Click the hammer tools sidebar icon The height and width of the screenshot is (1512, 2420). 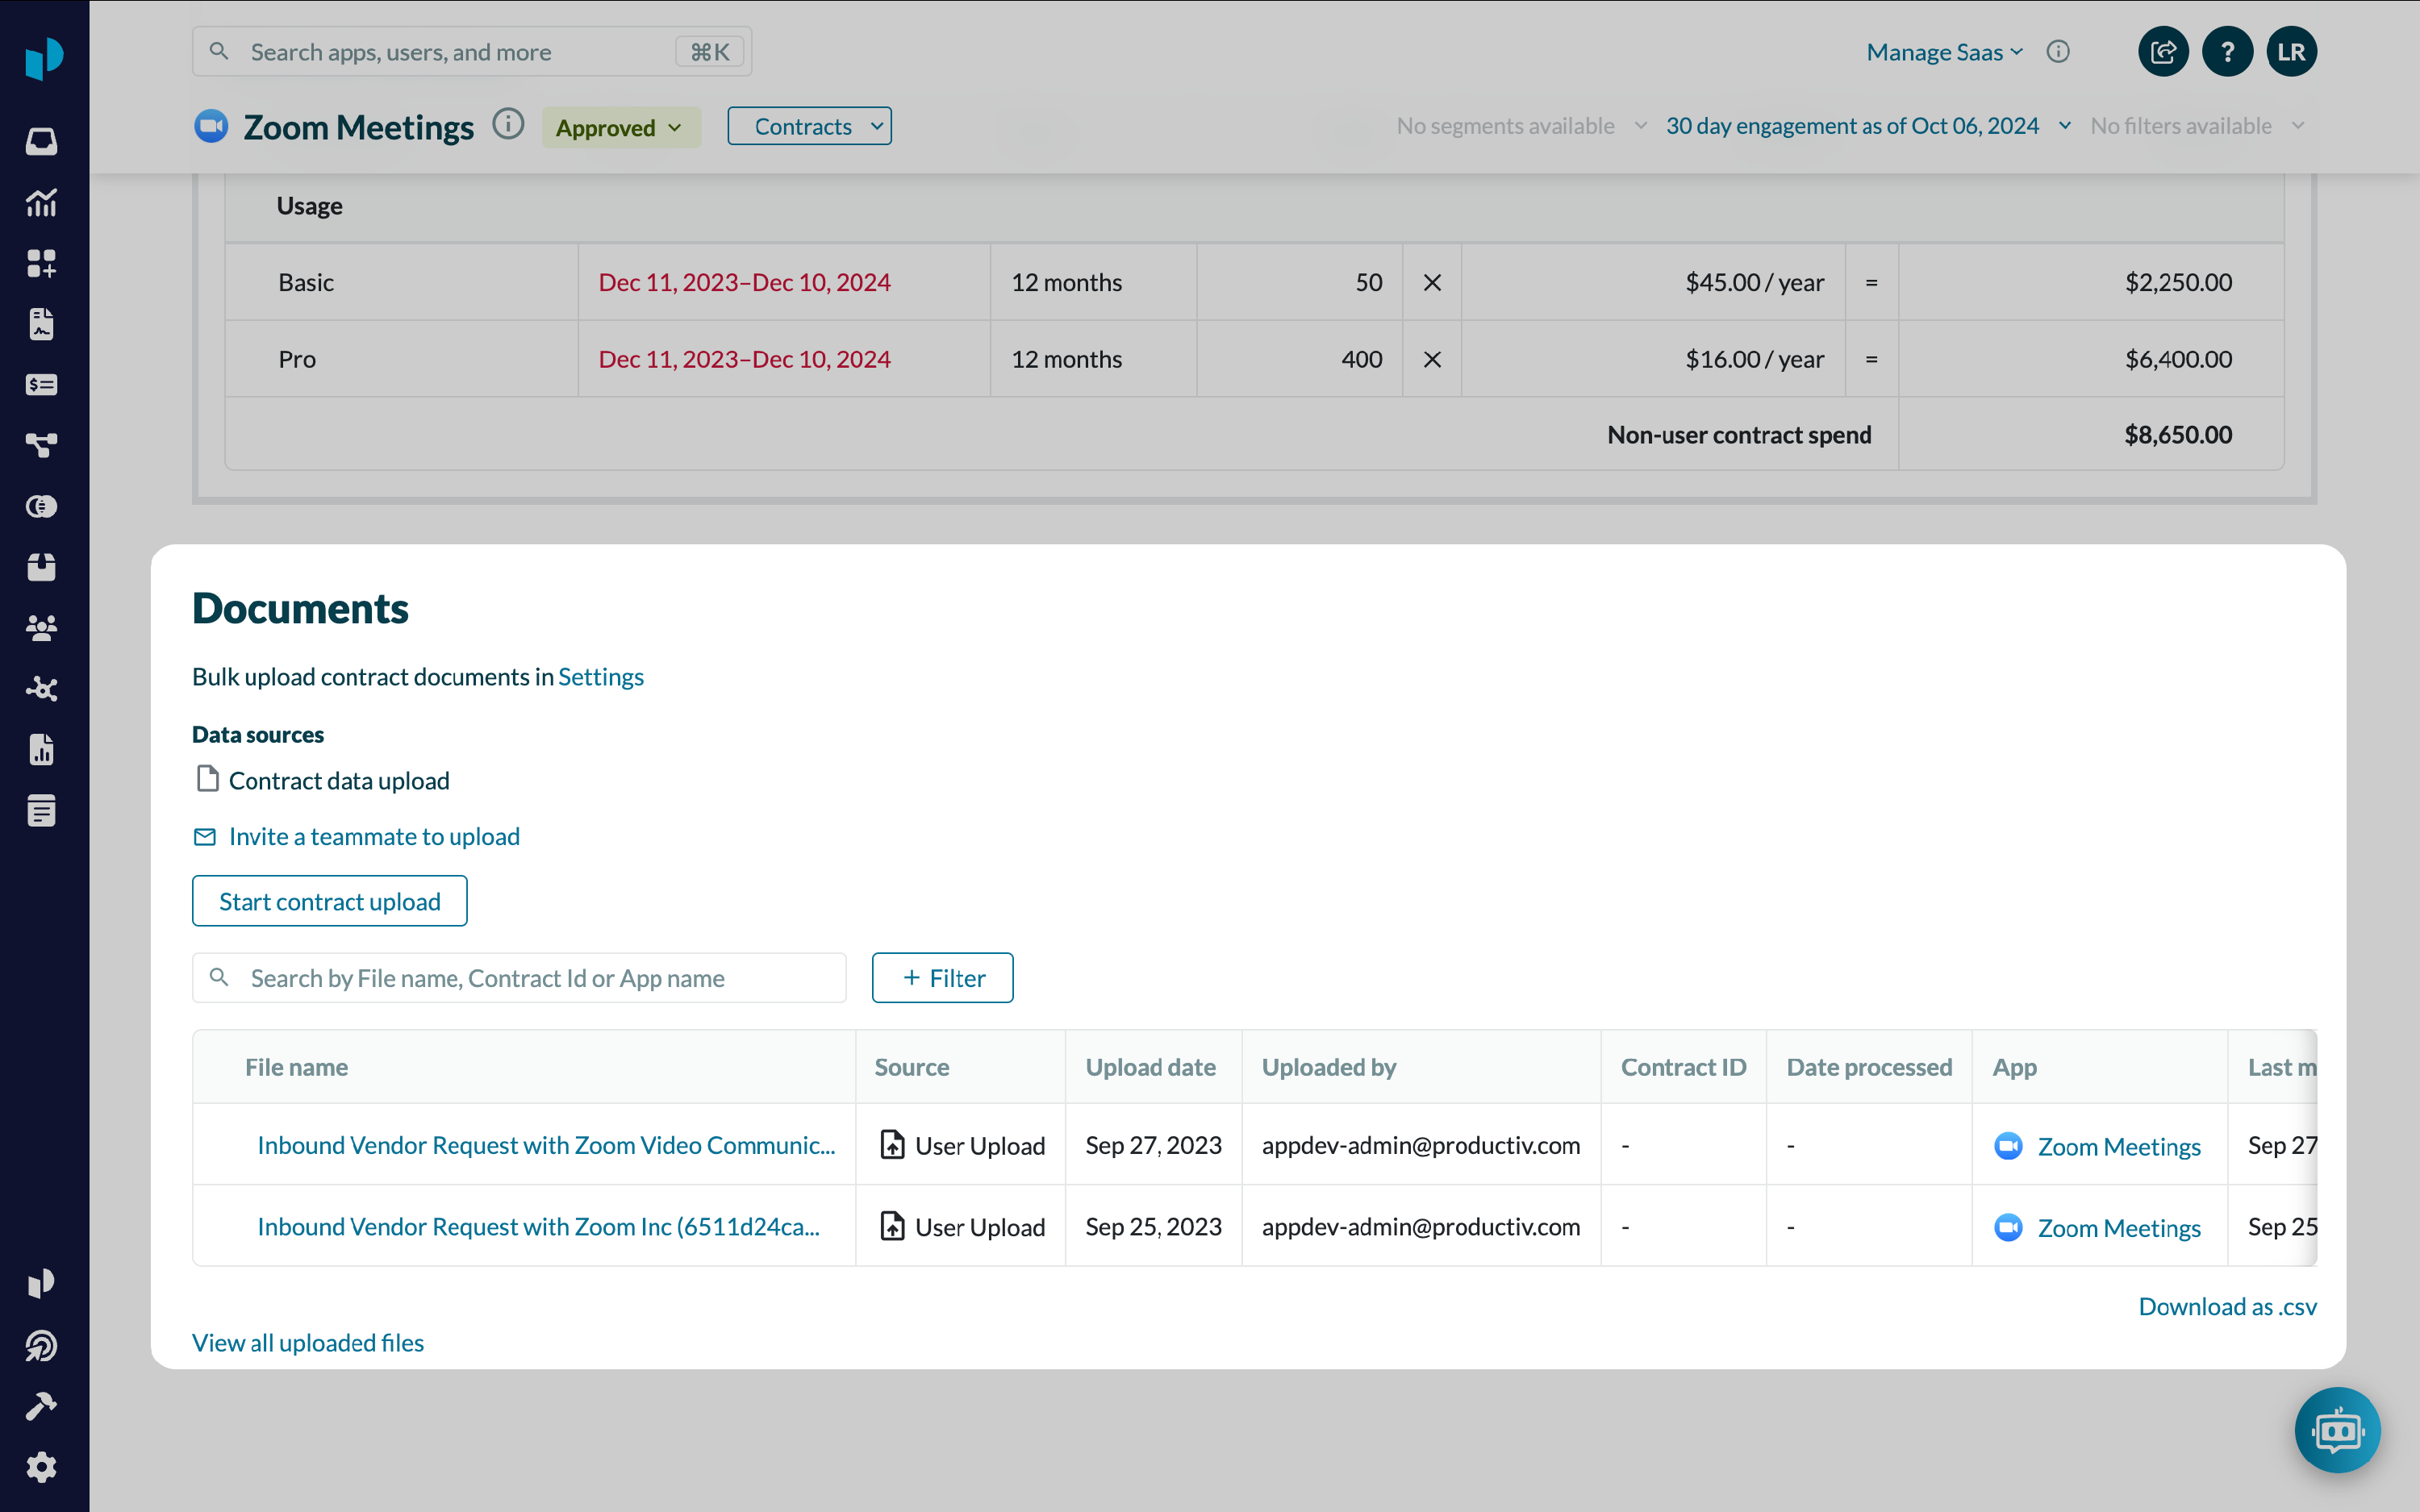coord(41,1406)
